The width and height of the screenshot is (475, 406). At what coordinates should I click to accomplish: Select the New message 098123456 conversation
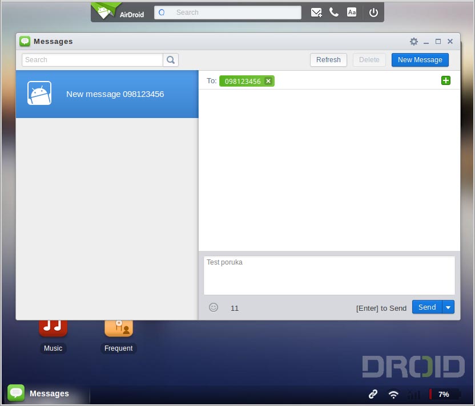coord(107,94)
